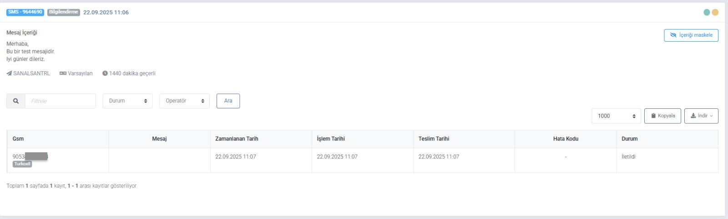
Task: Click the Ara search button
Action: pyautogui.click(x=228, y=101)
